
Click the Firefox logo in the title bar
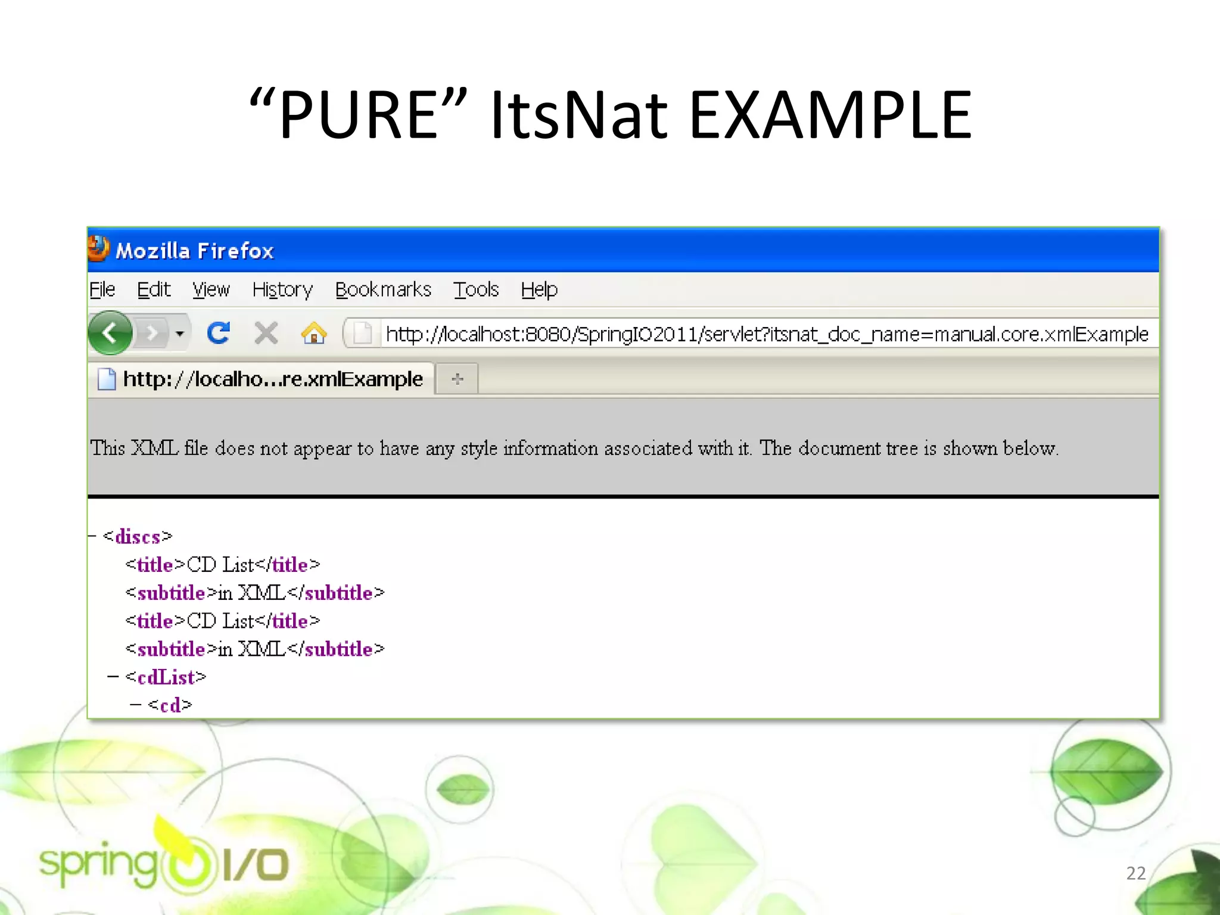tap(98, 249)
